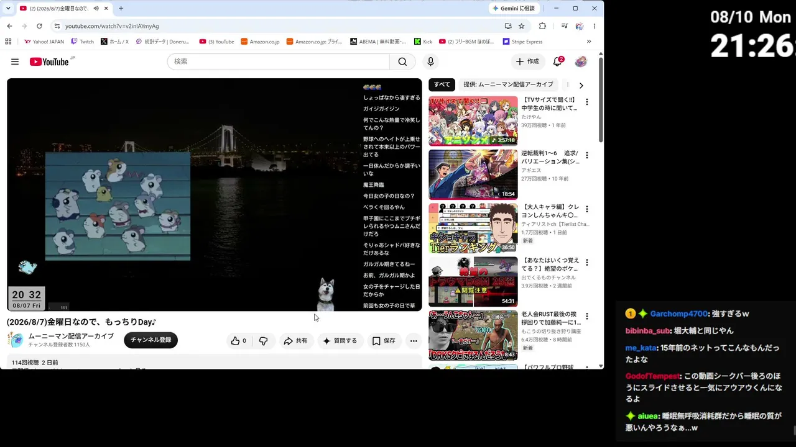This screenshot has height=447, width=796.
Task: Open the 統計データ Doneru bookmark
Action: (x=162, y=42)
